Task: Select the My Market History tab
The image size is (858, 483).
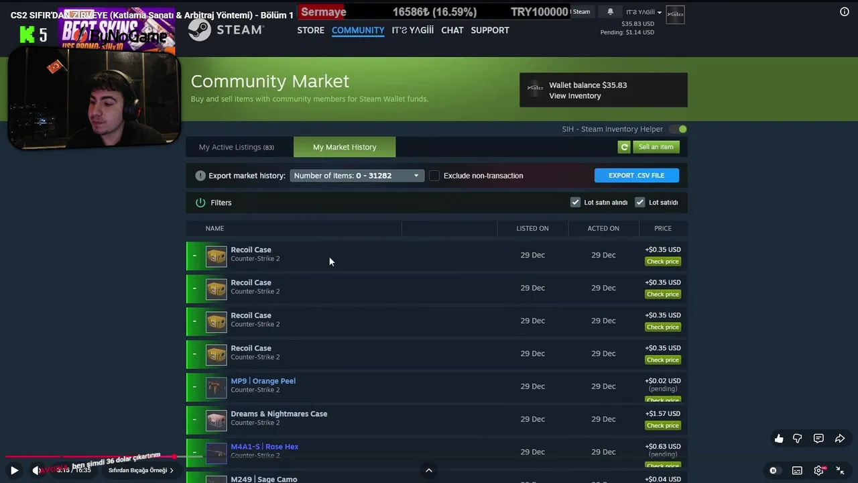Action: coord(345,147)
